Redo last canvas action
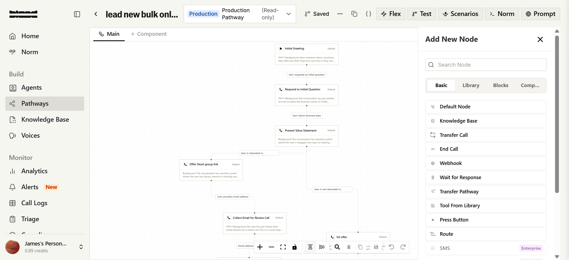Screen dimensions: 569x260 [403, 247]
